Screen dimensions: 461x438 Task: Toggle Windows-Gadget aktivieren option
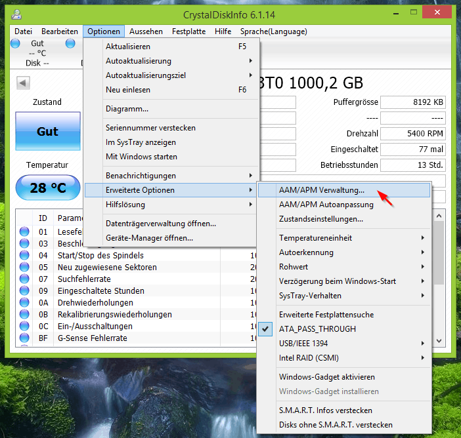(x=344, y=376)
